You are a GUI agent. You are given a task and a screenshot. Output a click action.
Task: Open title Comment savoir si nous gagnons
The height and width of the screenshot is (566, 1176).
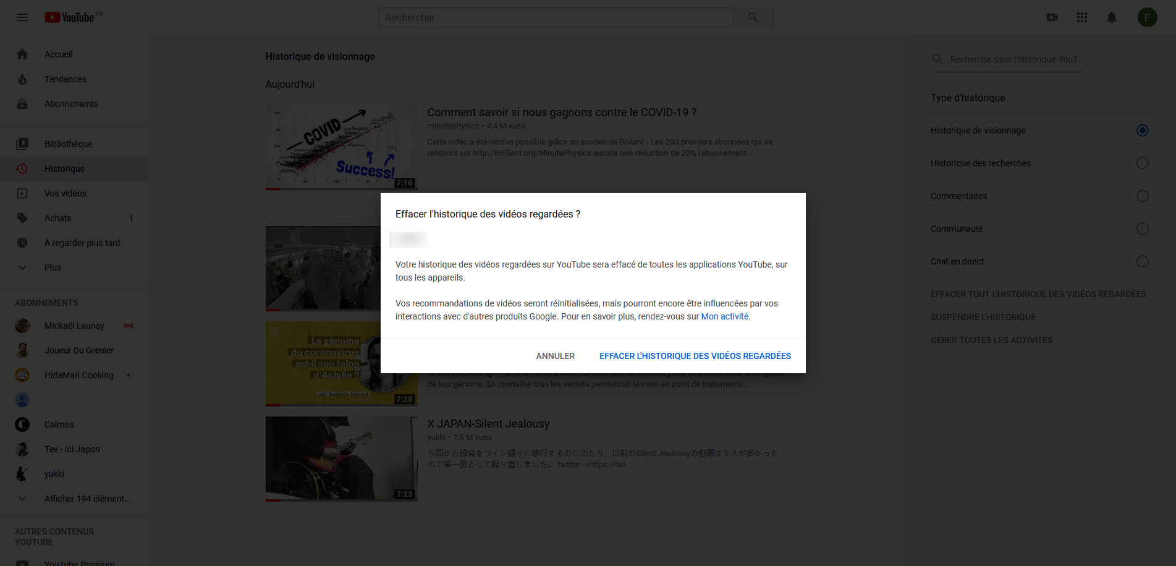coord(562,112)
